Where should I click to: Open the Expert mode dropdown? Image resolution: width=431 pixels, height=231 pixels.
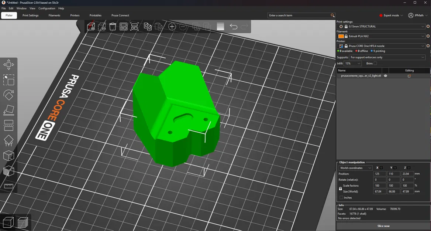[391, 16]
